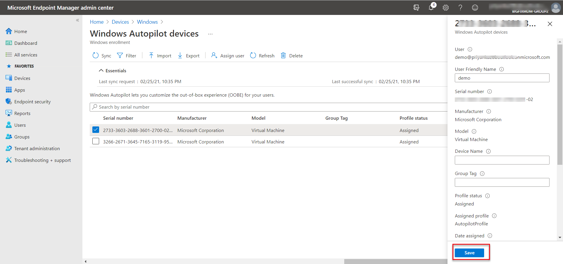Click the Device Name input field

point(502,160)
